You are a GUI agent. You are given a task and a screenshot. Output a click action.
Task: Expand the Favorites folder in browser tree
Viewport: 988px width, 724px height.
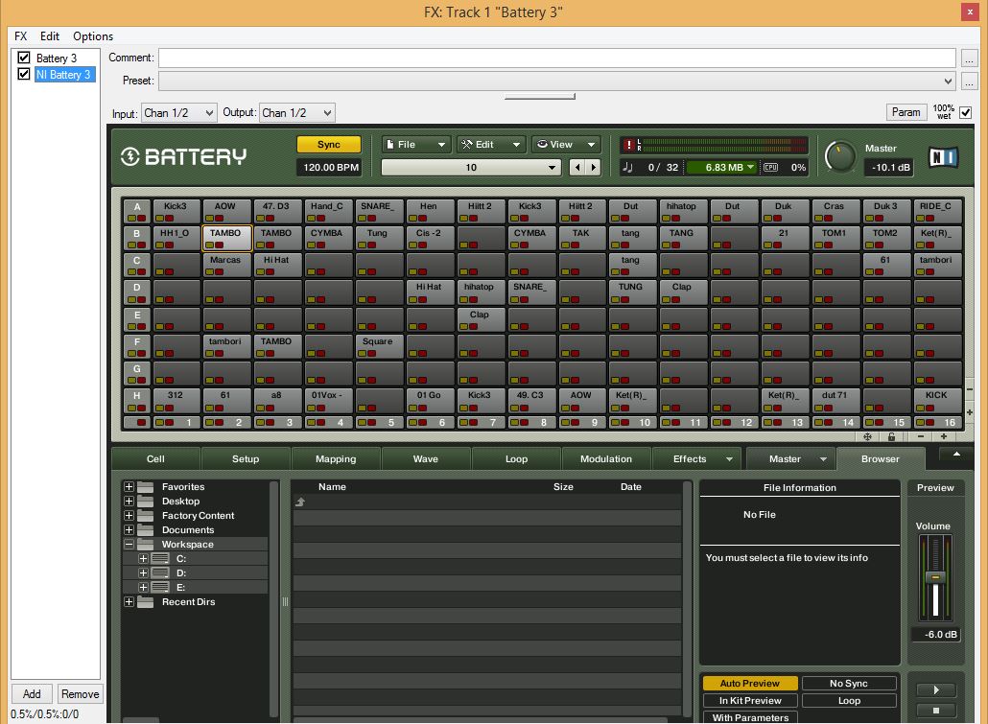(x=129, y=487)
